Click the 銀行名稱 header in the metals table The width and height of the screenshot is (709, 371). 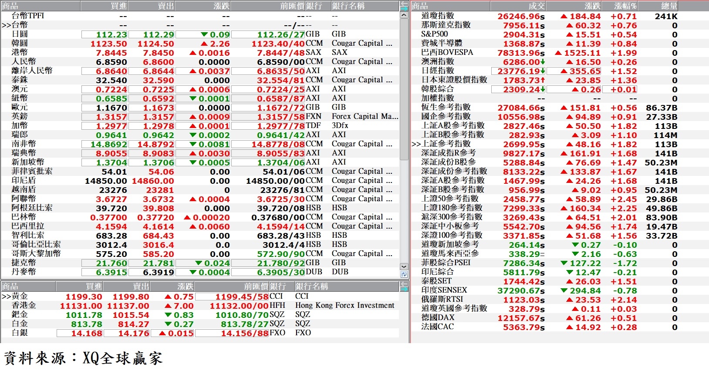pyautogui.click(x=347, y=287)
